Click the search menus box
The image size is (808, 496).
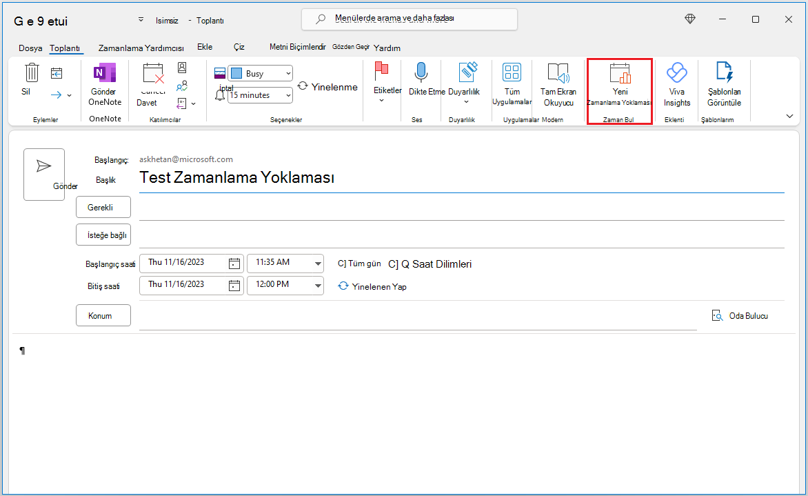409,19
